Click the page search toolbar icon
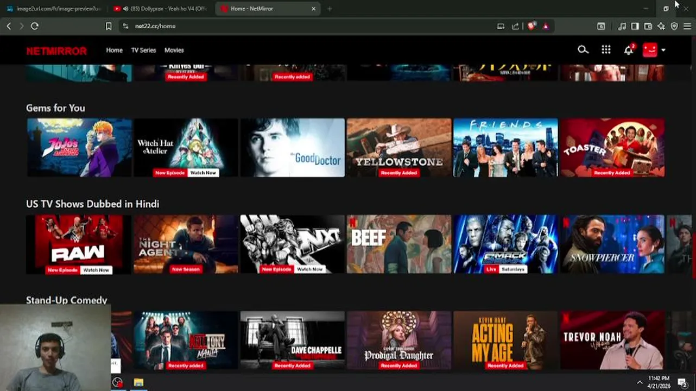 click(601, 26)
